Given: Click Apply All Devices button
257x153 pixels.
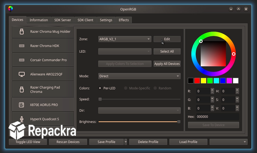Looking at the screenshot, I should click(x=167, y=64).
